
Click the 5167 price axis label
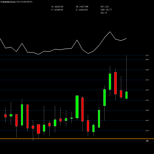pyautogui.click(x=147, y=55)
